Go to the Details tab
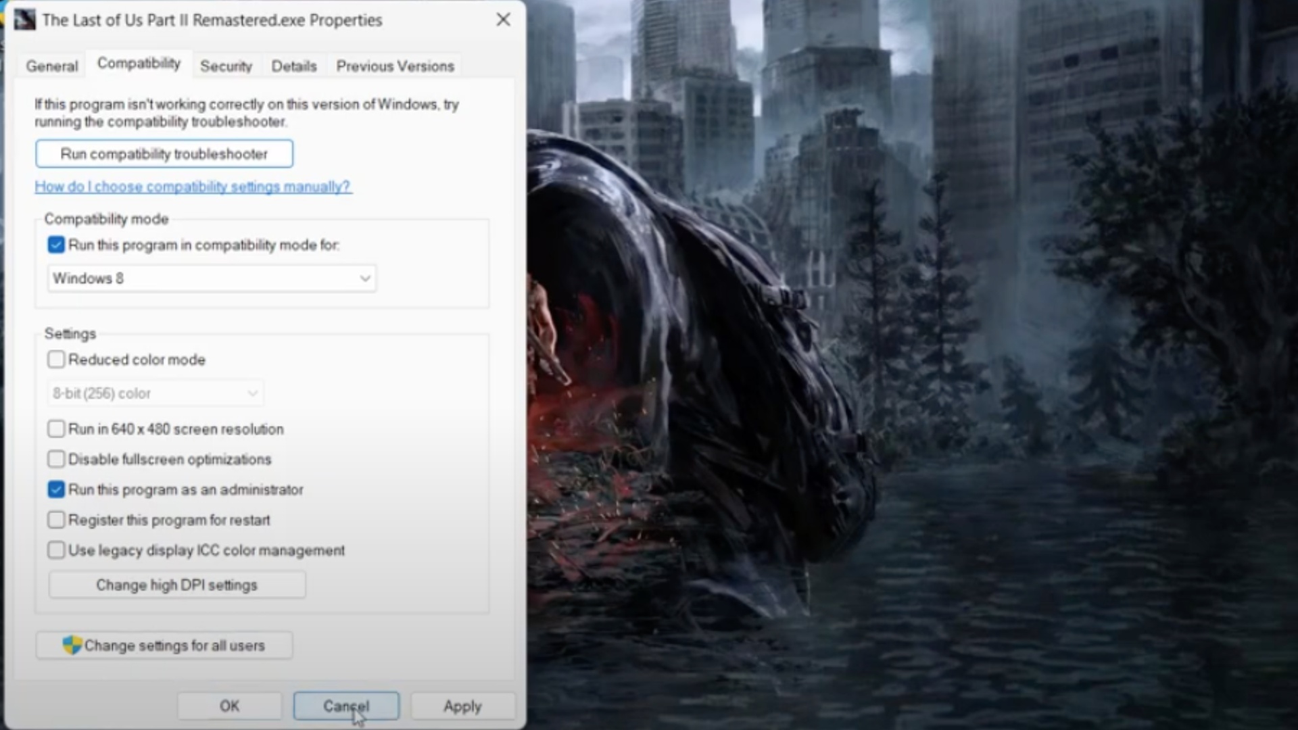This screenshot has height=730, width=1298. click(293, 66)
